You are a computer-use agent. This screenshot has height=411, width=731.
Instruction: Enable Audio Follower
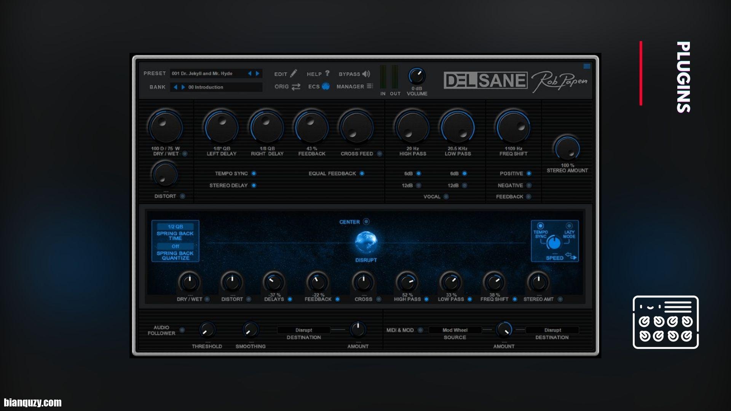[x=182, y=330]
